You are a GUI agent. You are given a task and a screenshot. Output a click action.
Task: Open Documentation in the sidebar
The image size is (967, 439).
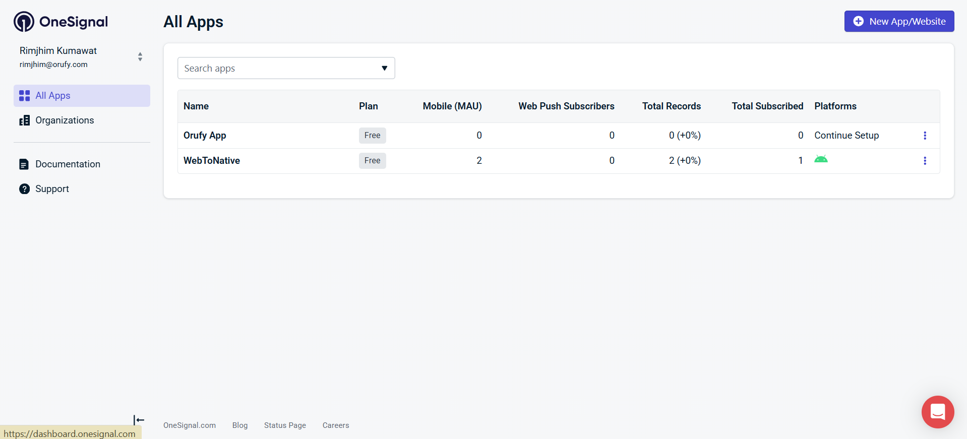(82, 164)
